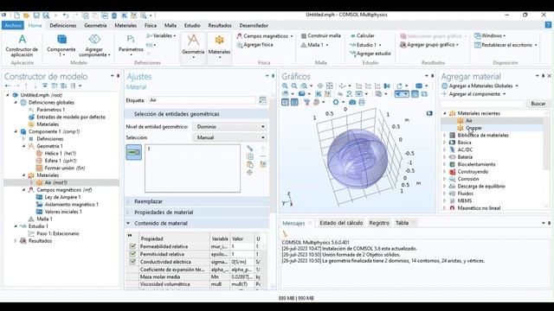Screen dimensions: 554x311
Task: Open the Parámetros ribbon button
Action: (x=131, y=46)
